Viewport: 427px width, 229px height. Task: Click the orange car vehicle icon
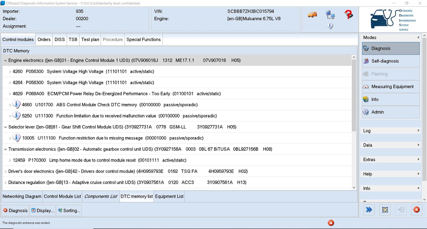pos(312,14)
